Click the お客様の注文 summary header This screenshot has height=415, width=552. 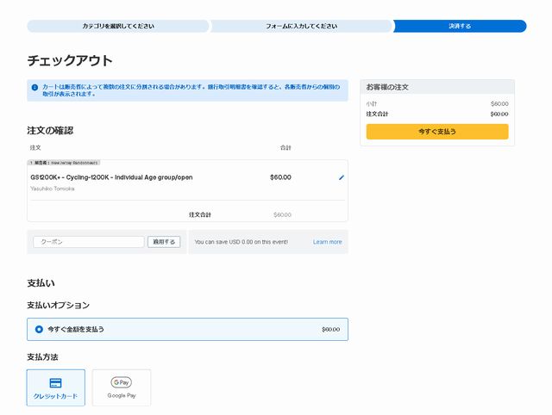coord(387,88)
